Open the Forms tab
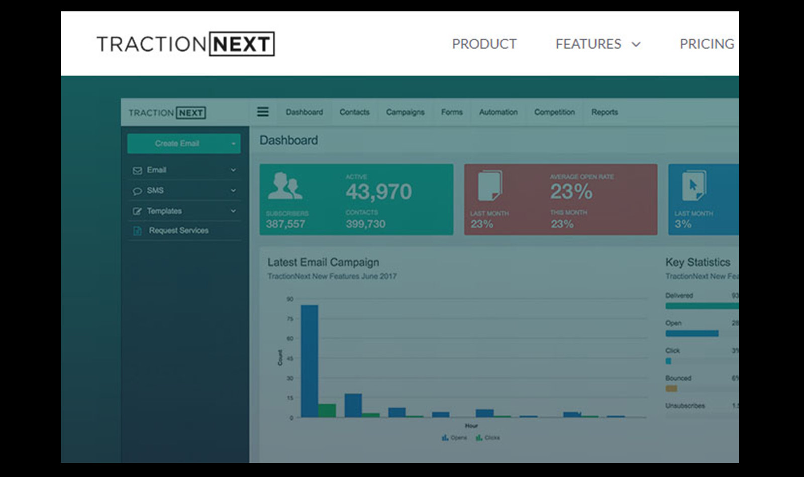 click(x=452, y=112)
